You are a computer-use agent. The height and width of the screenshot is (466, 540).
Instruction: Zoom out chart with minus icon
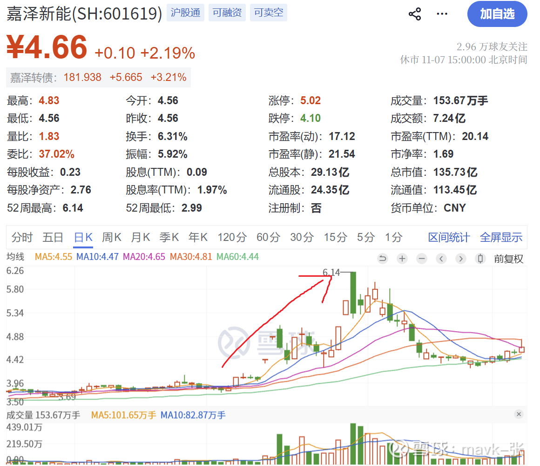(x=422, y=259)
